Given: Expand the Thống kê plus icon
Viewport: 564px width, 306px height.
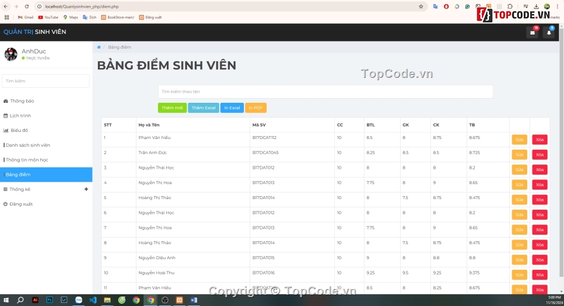Looking at the screenshot, I should pos(86,189).
